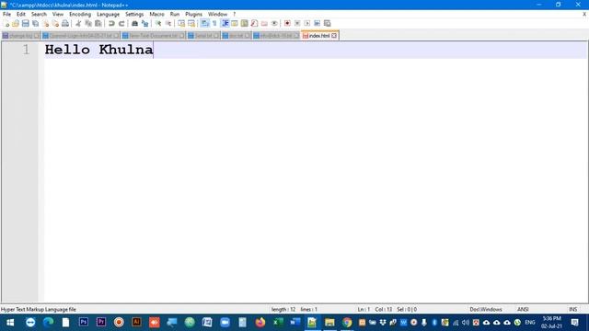Open Firefox from the taskbar
Viewport: 589px width, 331px height.
click(x=260, y=323)
